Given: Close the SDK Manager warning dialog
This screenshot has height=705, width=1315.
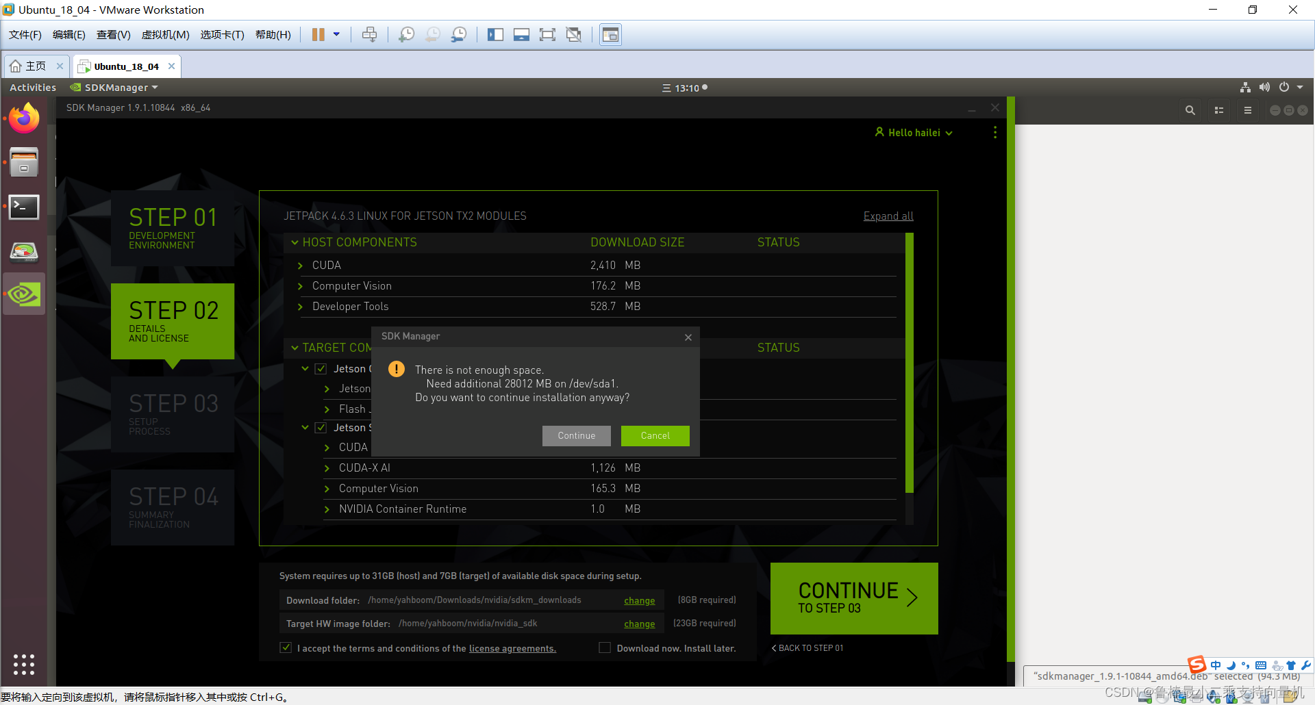Looking at the screenshot, I should tap(688, 337).
